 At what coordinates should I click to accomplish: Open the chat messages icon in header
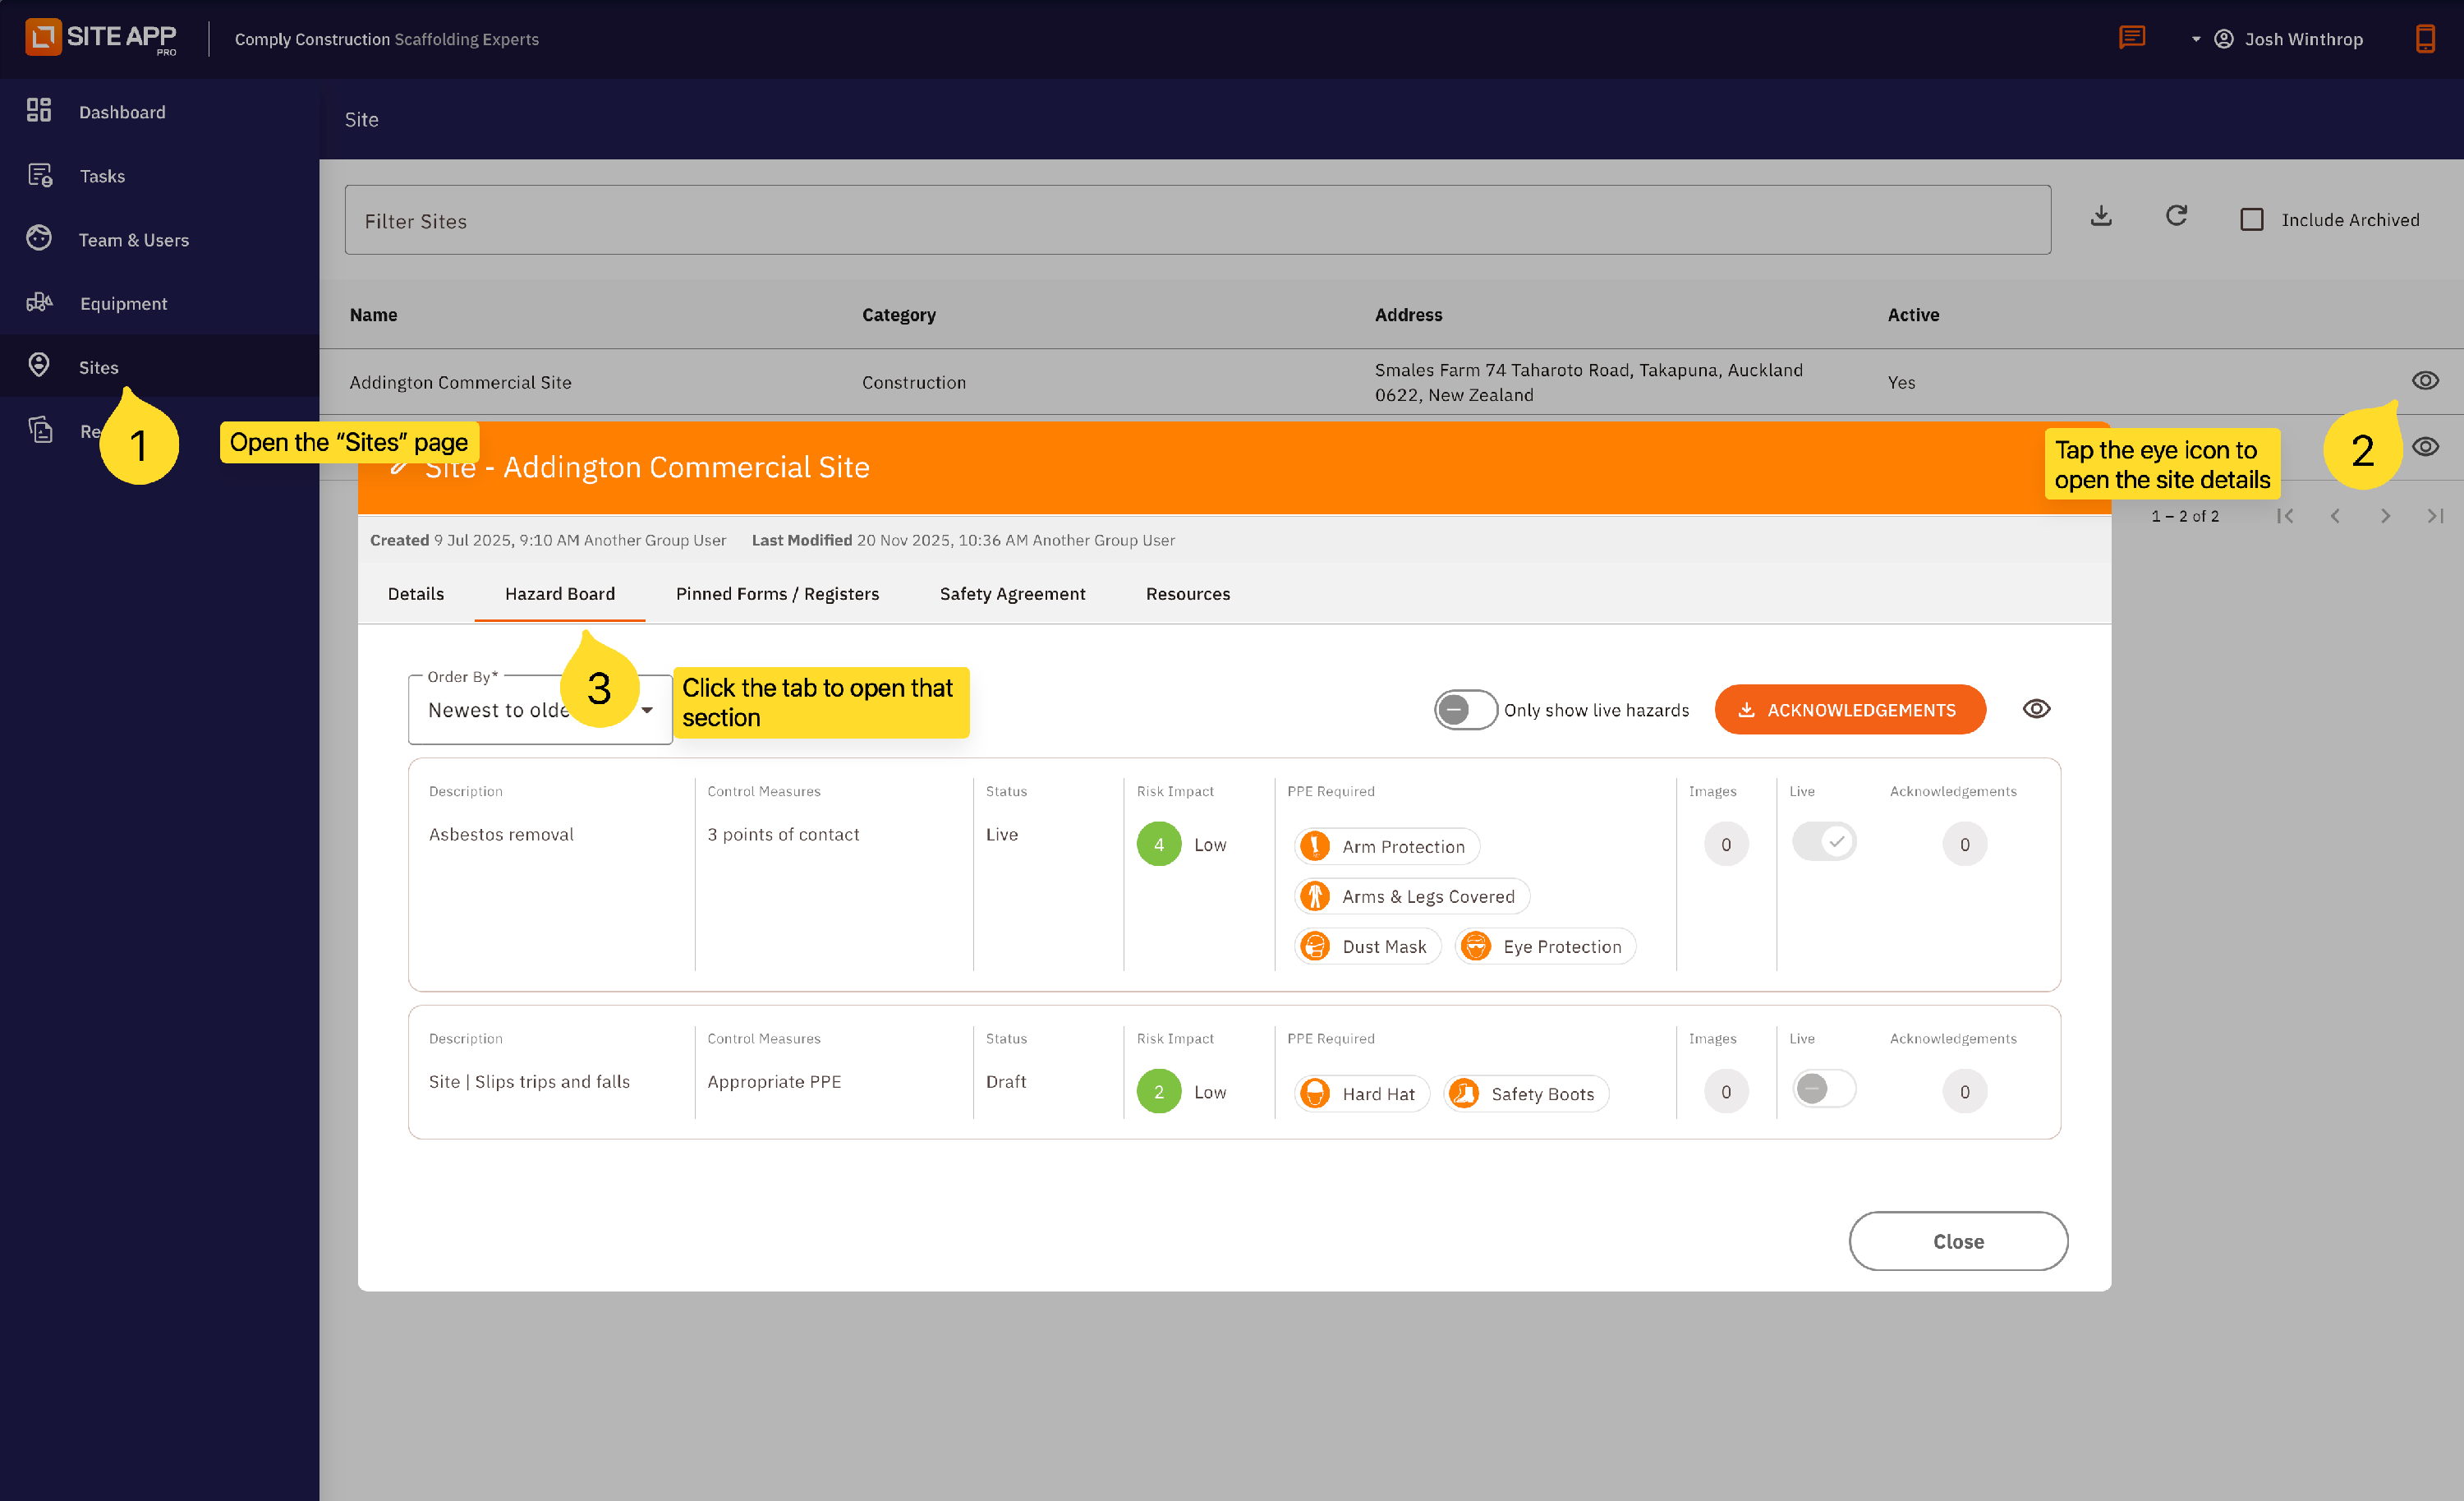pos(2131,38)
